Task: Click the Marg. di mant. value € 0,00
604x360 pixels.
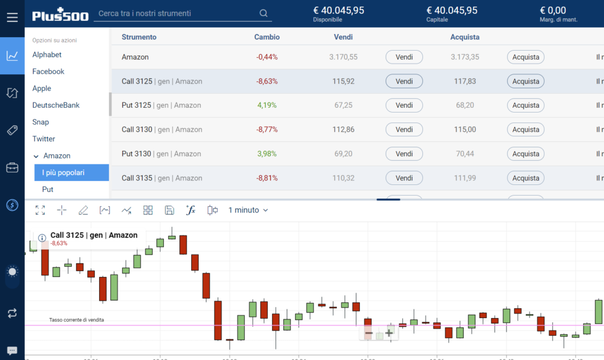Action: point(553,11)
